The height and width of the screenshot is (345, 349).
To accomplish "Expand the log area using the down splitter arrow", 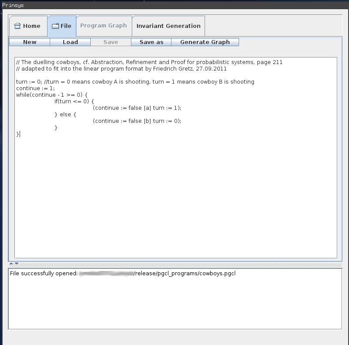I will tap(16, 264).
